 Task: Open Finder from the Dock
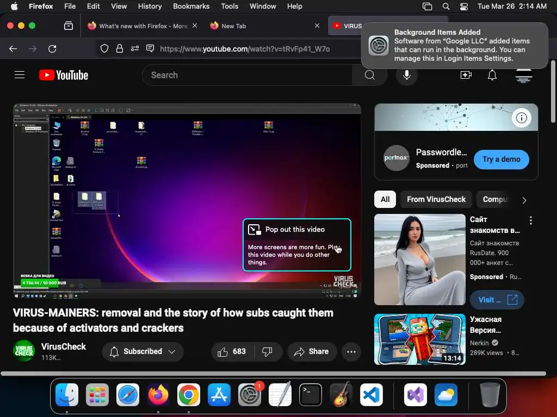click(x=67, y=395)
